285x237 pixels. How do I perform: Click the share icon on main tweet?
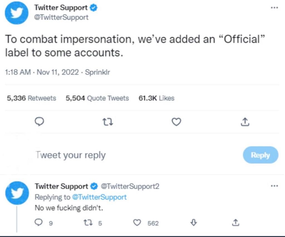(245, 122)
